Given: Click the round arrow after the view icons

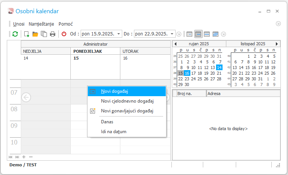Looking at the screenshot, I should (x=223, y=34).
